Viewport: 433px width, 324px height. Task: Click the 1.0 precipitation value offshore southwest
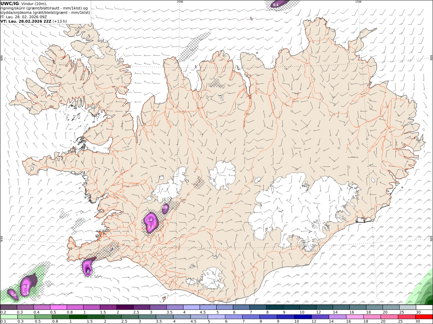(26, 287)
